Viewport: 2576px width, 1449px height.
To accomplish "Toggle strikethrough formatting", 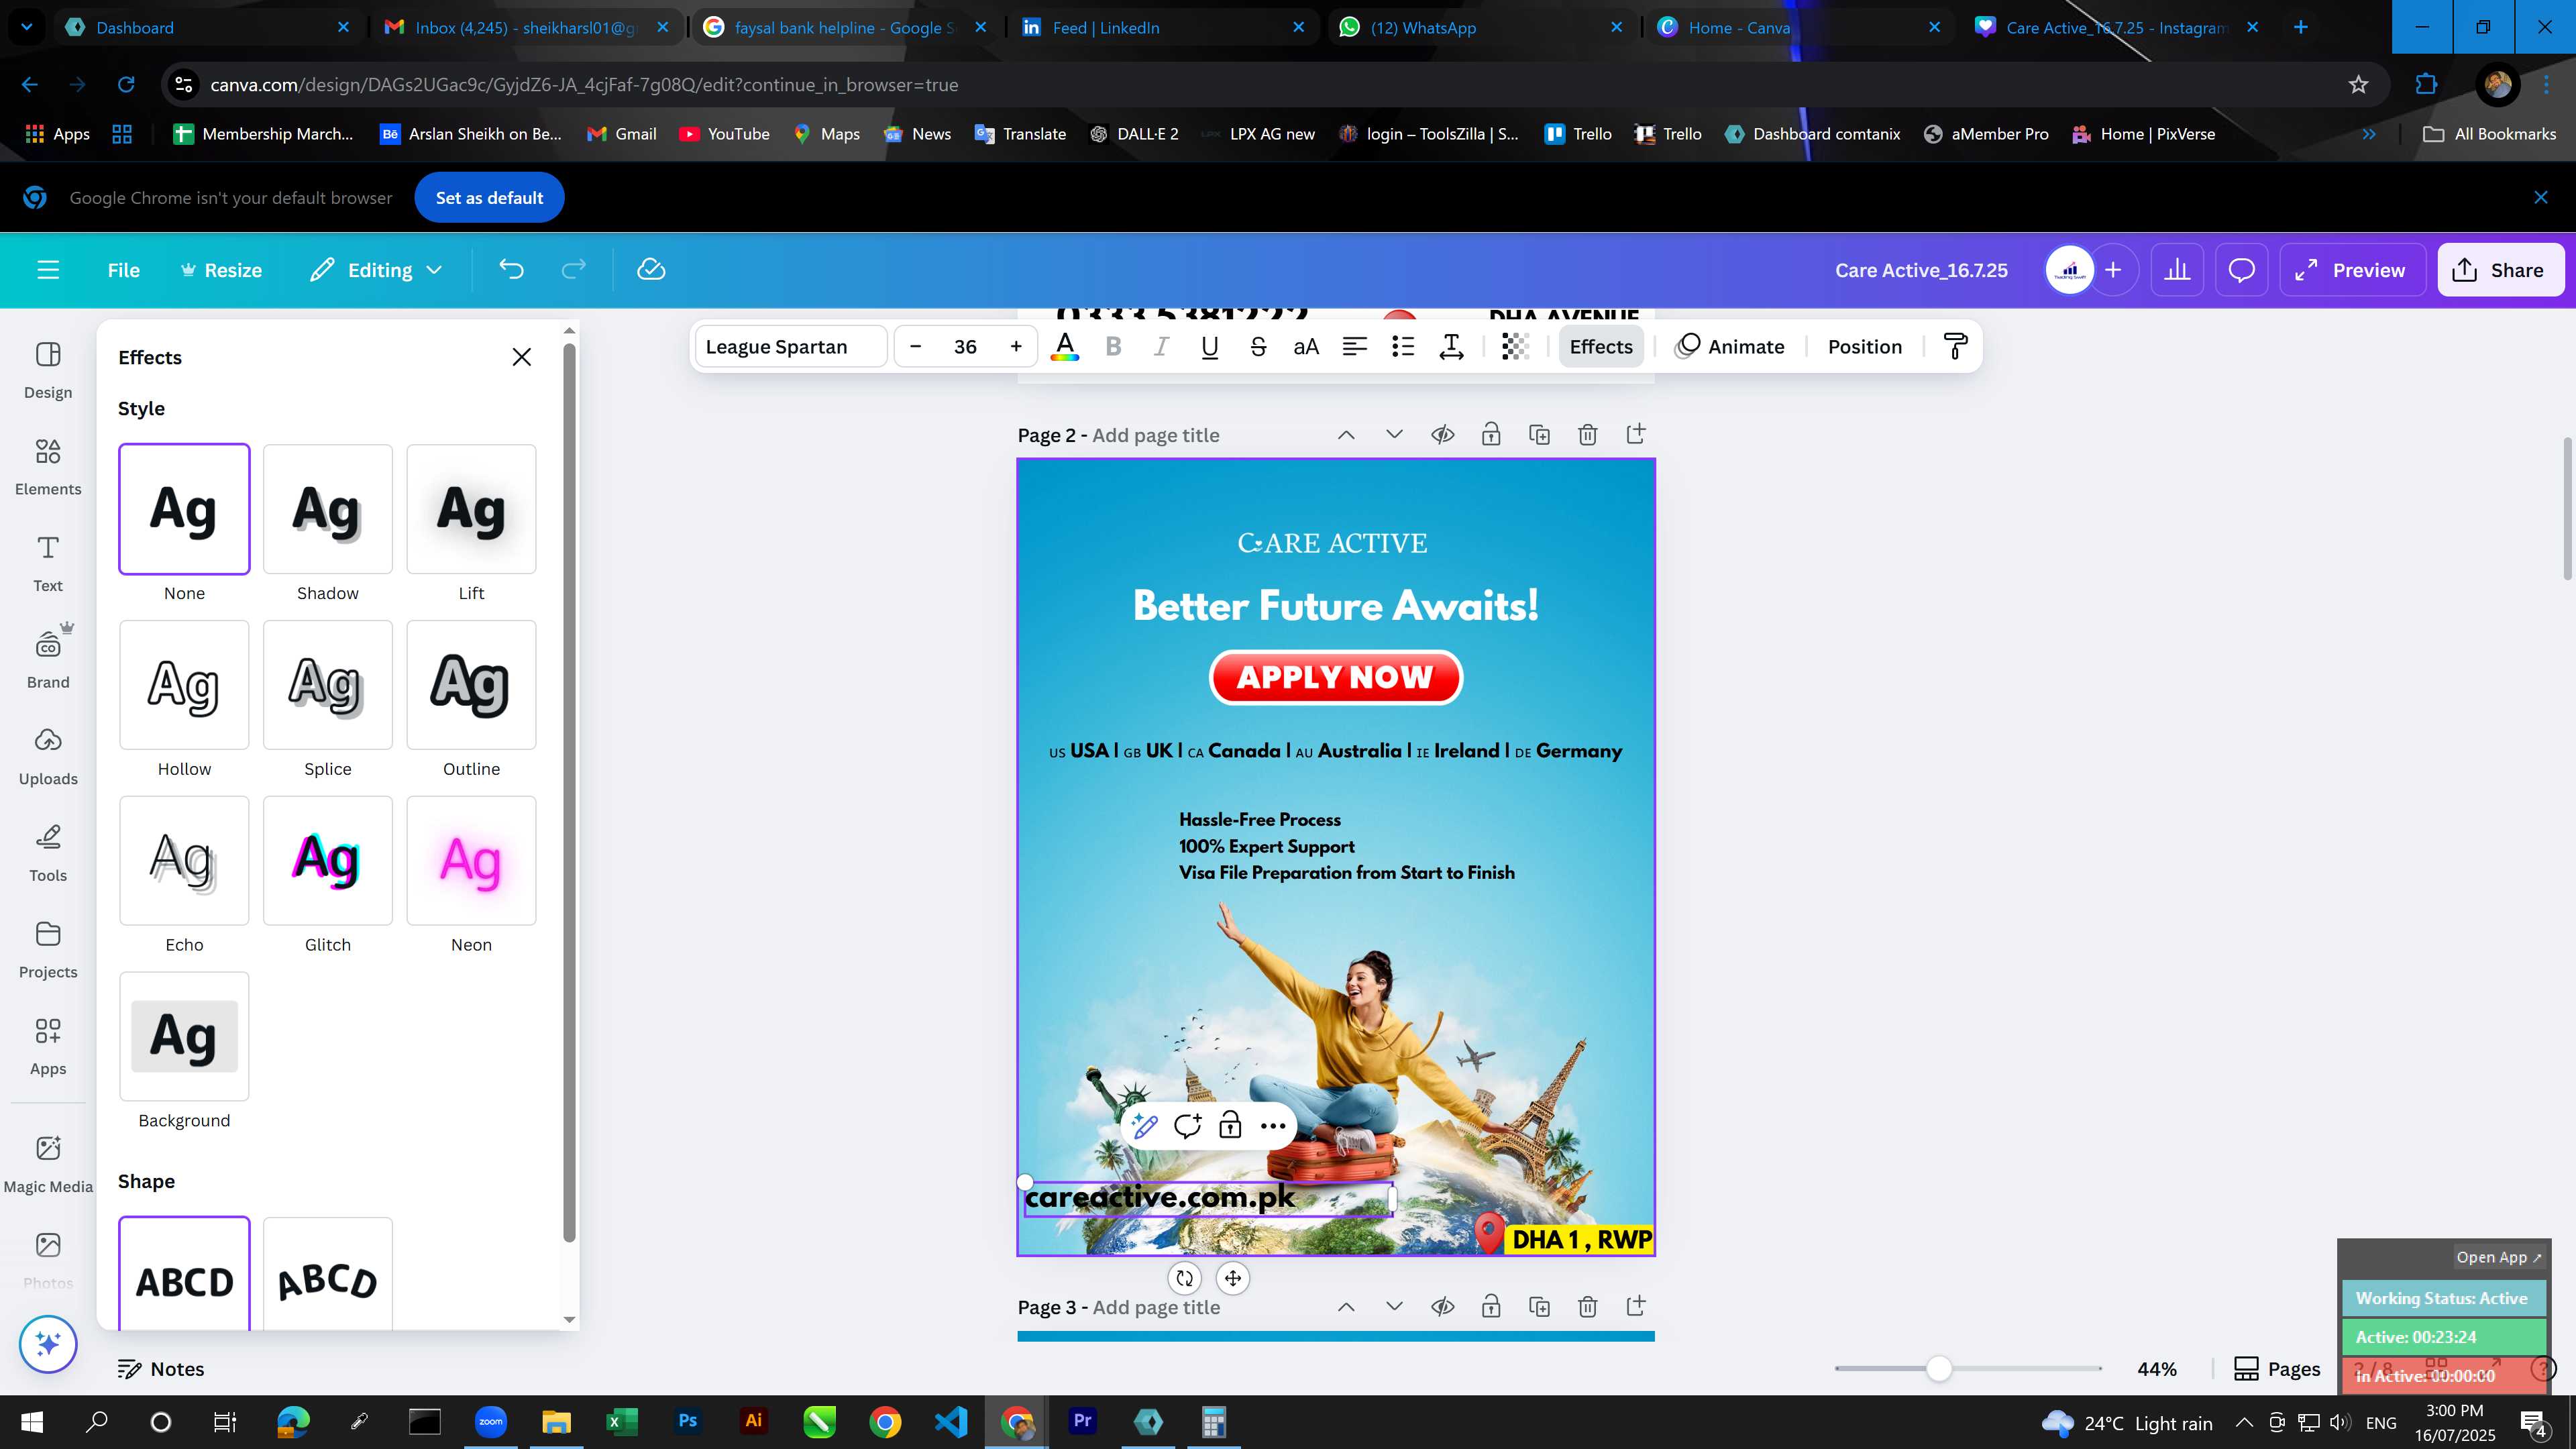I will click(x=1258, y=346).
